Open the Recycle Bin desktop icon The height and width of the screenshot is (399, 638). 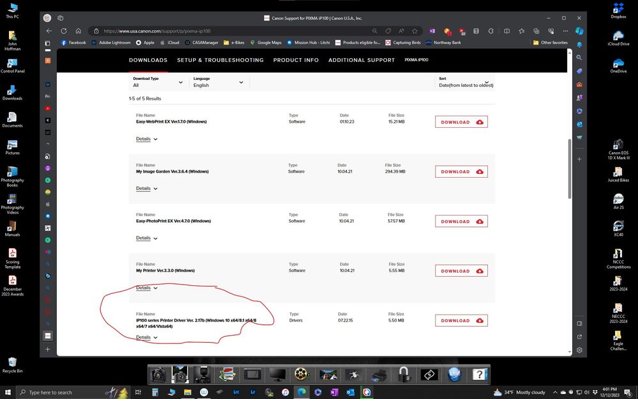point(12,365)
